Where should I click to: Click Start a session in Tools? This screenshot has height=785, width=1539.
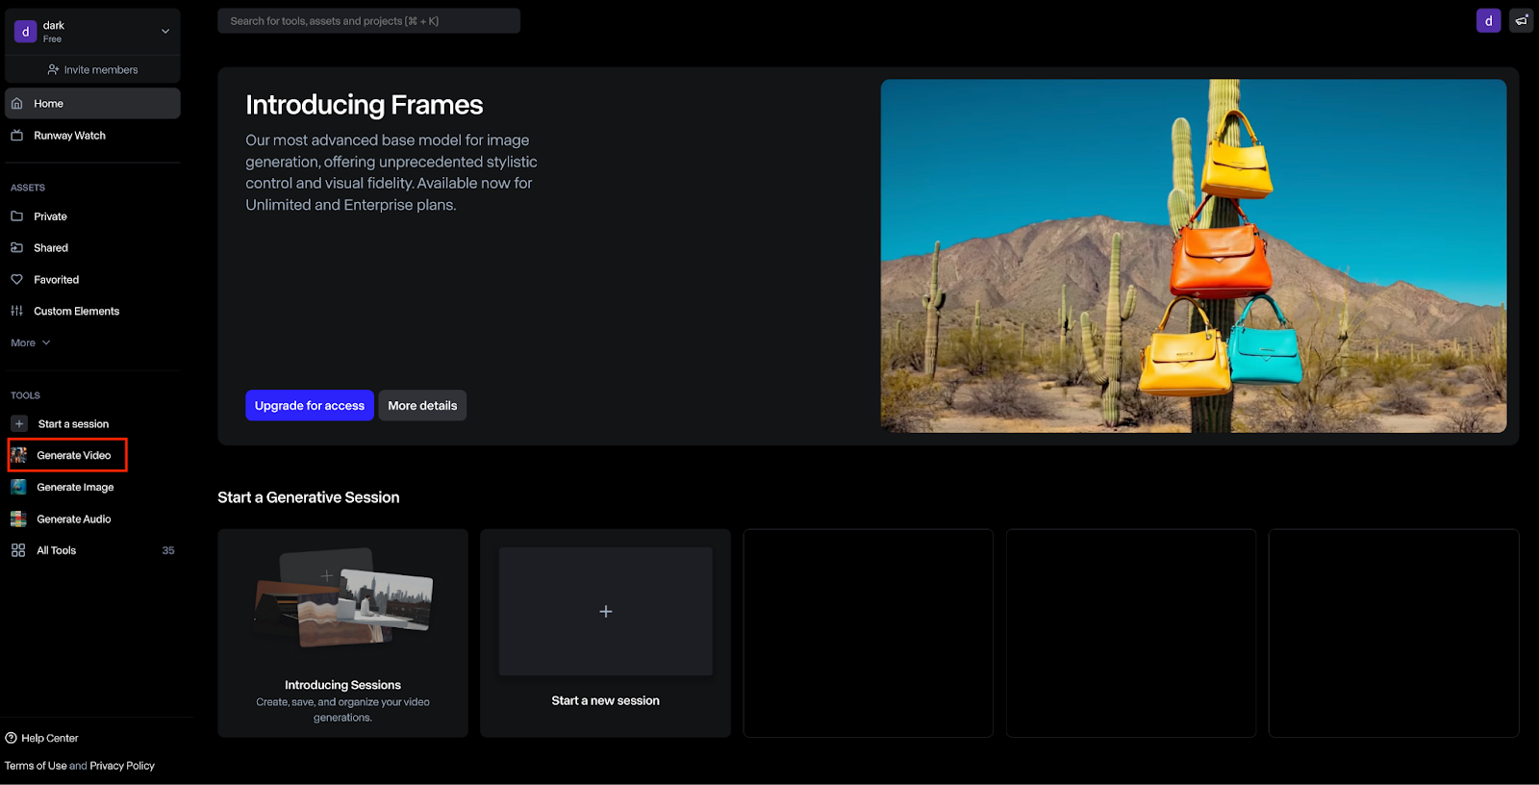[x=73, y=424]
